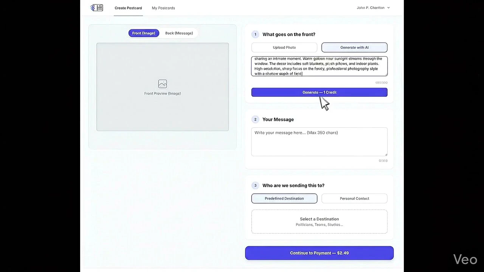The width and height of the screenshot is (484, 272).
Task: Choose Personal Contact recipient type
Action: 354,198
